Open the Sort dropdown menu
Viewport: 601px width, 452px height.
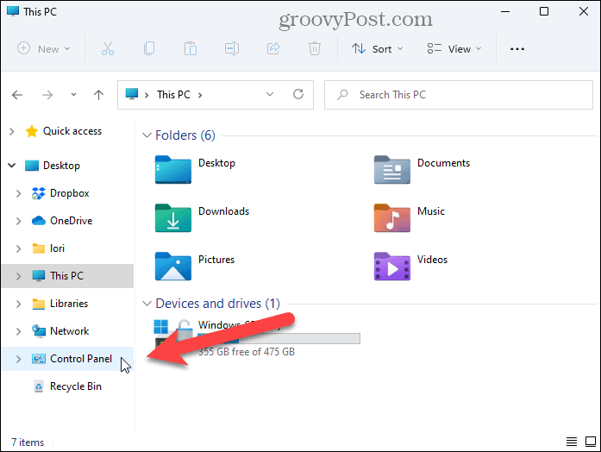(378, 48)
